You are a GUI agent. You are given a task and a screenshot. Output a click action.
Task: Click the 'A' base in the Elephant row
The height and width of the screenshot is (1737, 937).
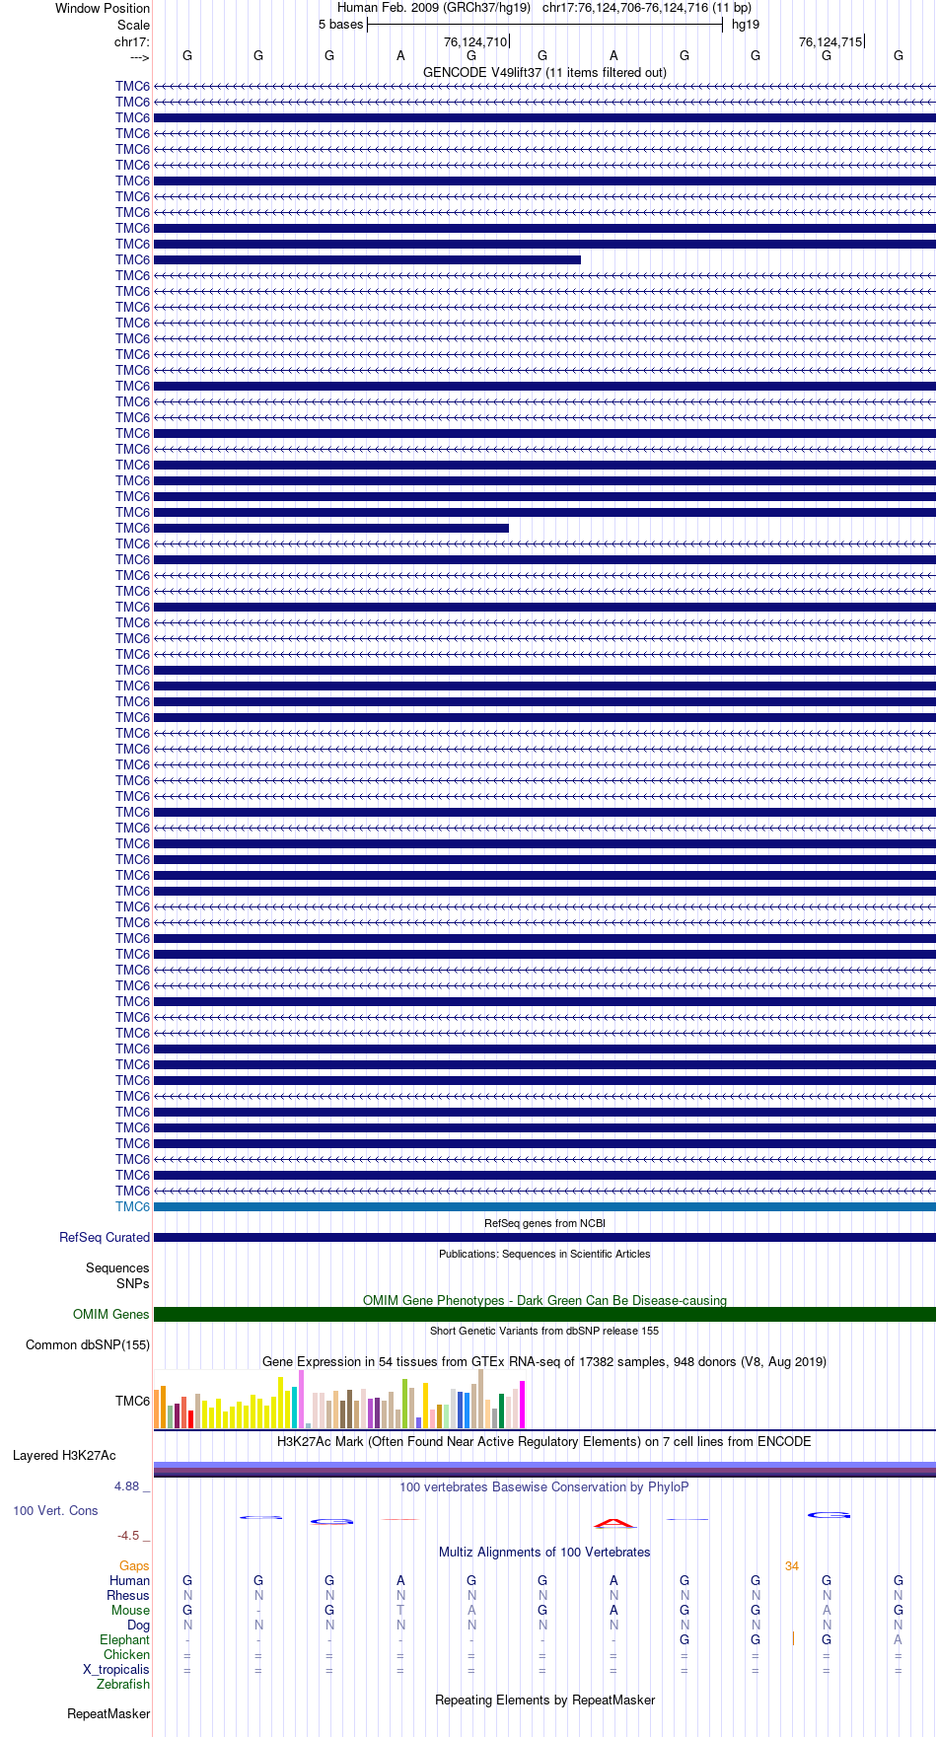pyautogui.click(x=899, y=1640)
